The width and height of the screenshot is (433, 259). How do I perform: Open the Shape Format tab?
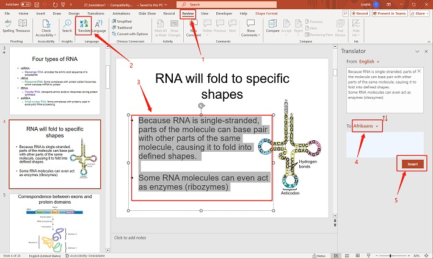(x=266, y=13)
